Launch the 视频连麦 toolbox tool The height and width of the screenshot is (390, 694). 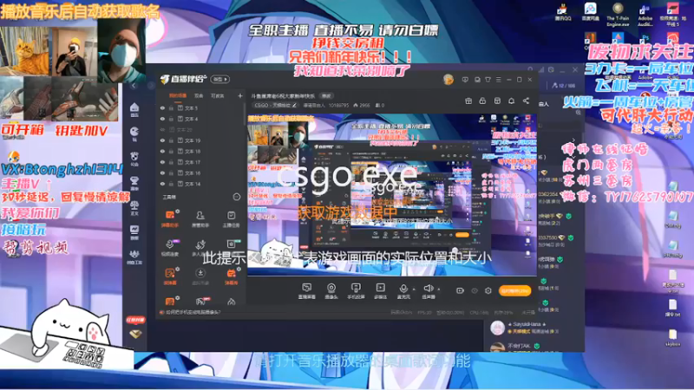[x=170, y=247]
